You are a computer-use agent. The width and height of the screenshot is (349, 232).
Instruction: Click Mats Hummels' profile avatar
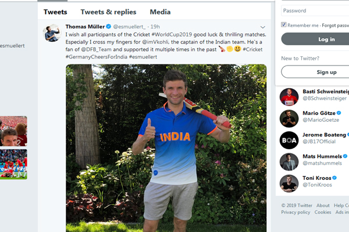[289, 162]
